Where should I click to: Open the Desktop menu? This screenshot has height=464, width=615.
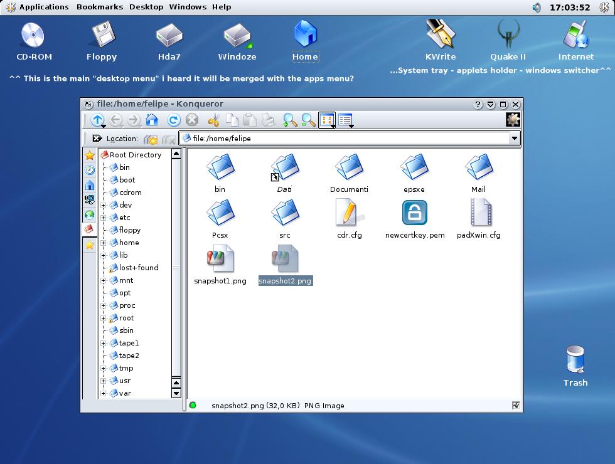pyautogui.click(x=146, y=7)
